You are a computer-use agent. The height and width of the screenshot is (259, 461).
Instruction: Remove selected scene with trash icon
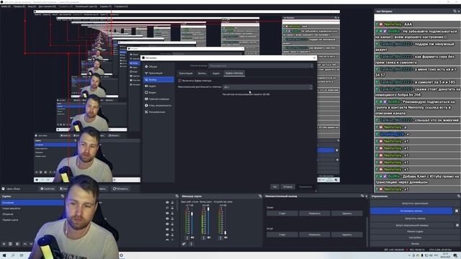pos(10,244)
